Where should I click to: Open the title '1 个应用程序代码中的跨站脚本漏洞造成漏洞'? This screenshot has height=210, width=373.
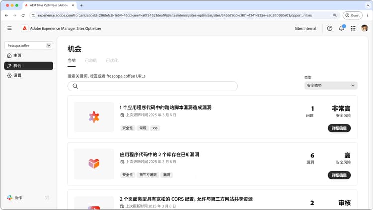tap(166, 108)
